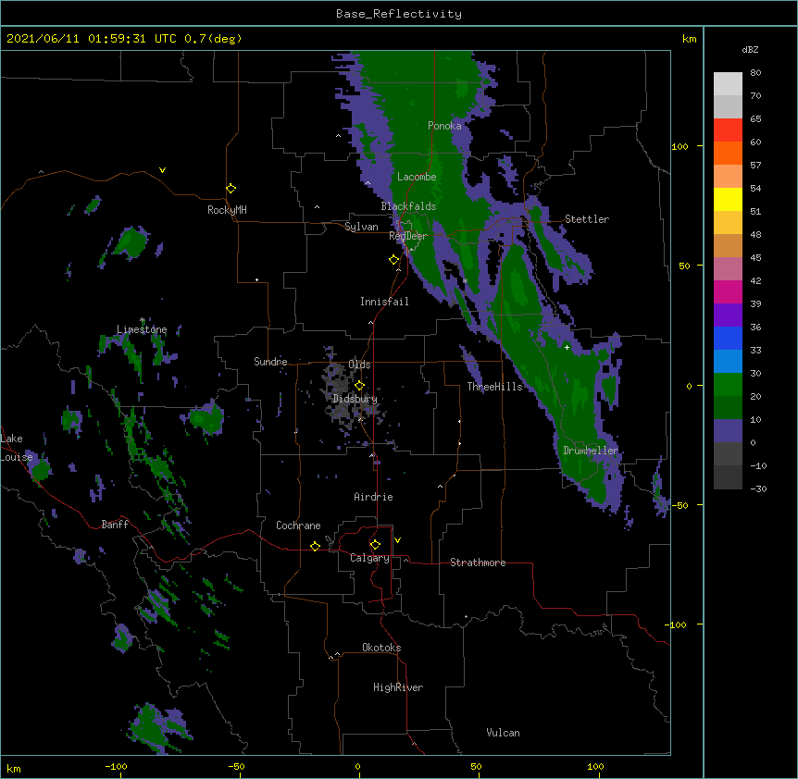798x779 pixels.
Task: Click the Vulcan city label
Action: 503,733
